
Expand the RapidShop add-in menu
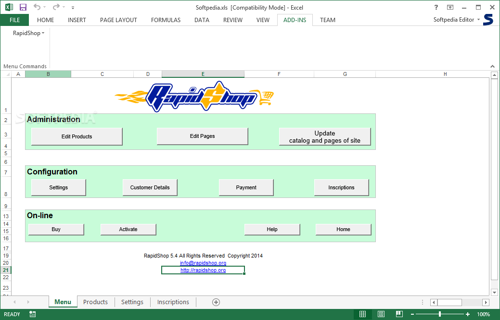(29, 33)
